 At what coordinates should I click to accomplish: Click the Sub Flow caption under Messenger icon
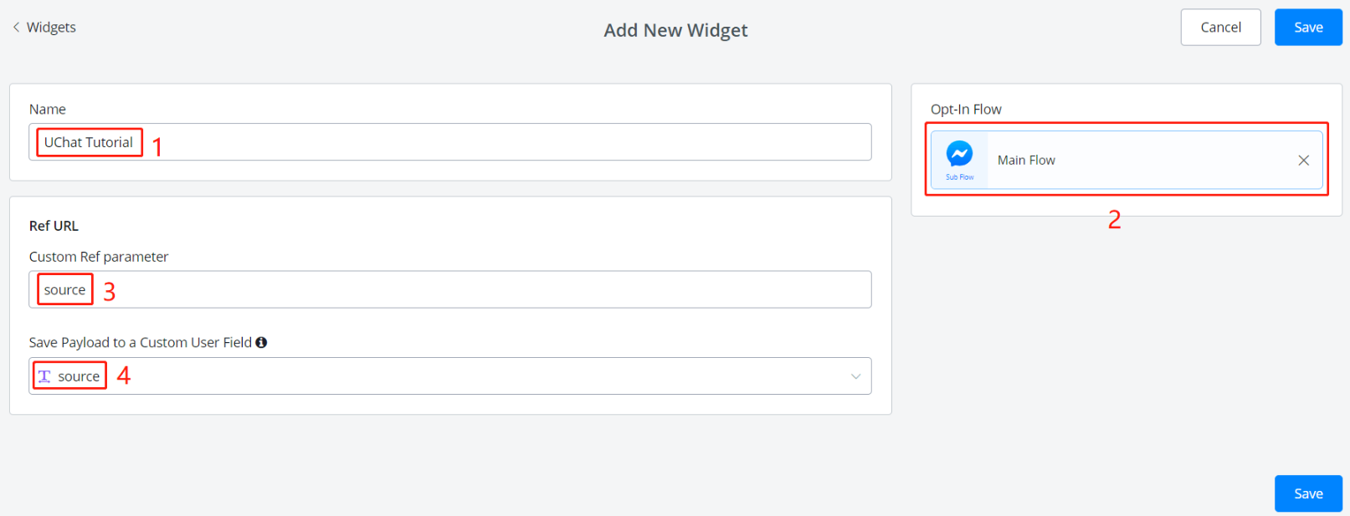coord(959,177)
